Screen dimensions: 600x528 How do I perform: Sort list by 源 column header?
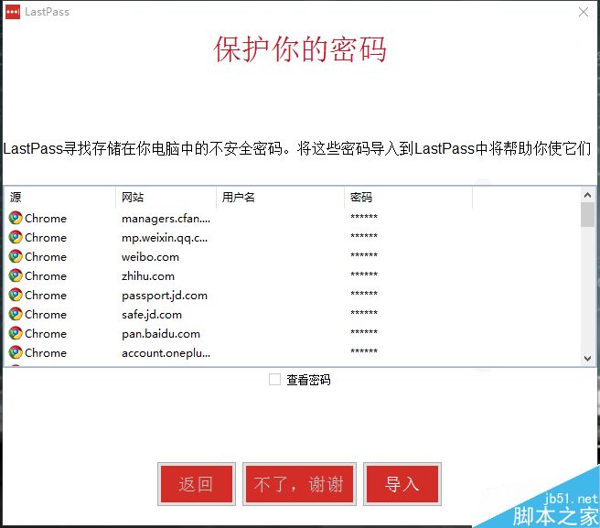pyautogui.click(x=59, y=197)
